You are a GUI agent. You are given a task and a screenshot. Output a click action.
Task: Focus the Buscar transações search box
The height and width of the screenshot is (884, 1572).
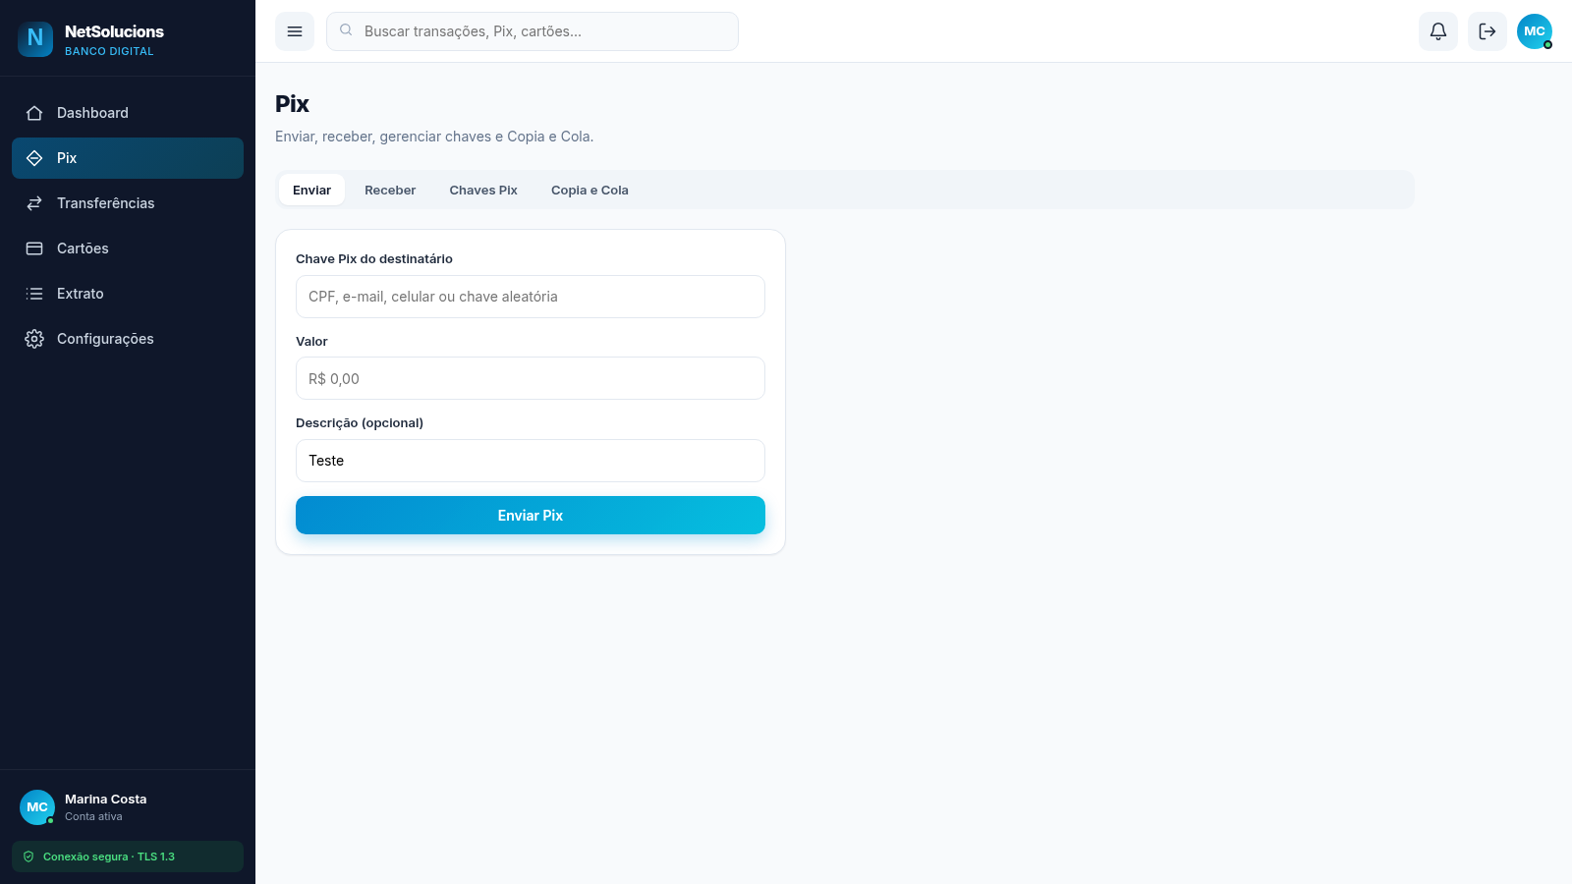click(533, 31)
